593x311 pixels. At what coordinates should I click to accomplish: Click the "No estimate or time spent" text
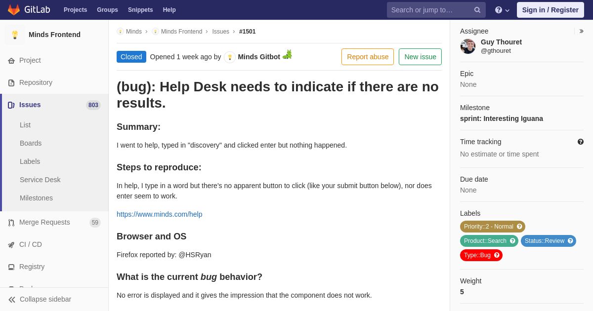click(x=499, y=154)
